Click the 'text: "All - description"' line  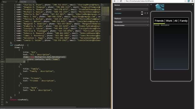pos(37,54)
